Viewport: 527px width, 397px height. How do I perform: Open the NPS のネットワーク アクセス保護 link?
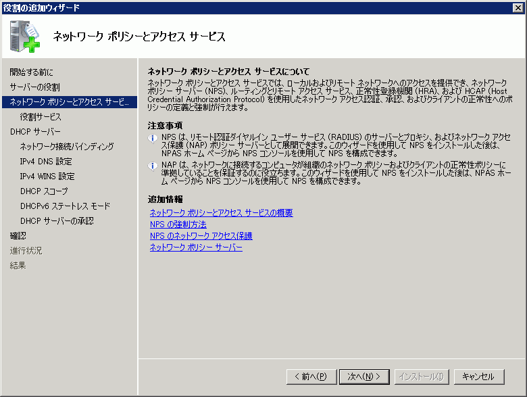tap(201, 236)
